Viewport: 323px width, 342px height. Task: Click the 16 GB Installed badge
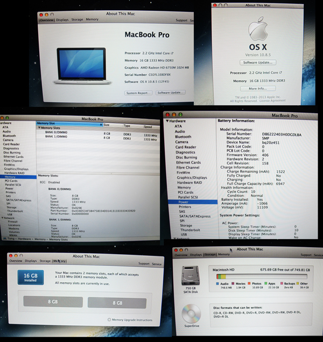pyautogui.click(x=31, y=277)
